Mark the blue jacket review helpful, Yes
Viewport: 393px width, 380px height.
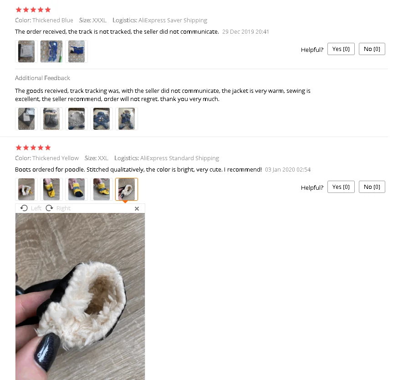[x=341, y=49]
